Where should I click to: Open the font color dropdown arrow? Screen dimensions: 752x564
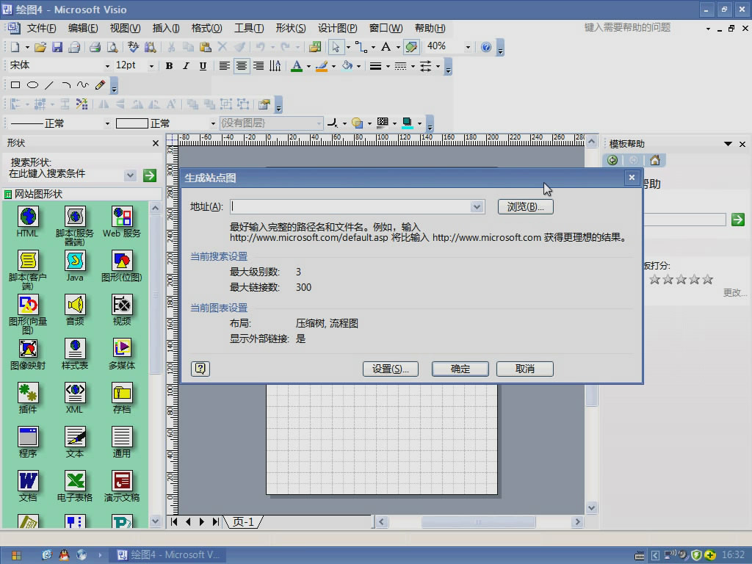(308, 66)
